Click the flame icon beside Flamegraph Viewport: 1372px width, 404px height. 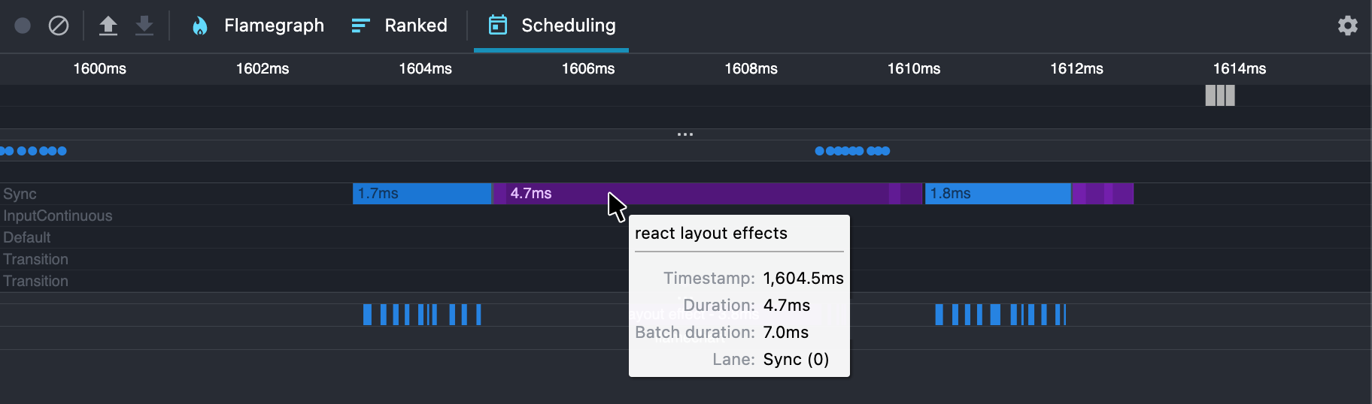click(x=199, y=26)
